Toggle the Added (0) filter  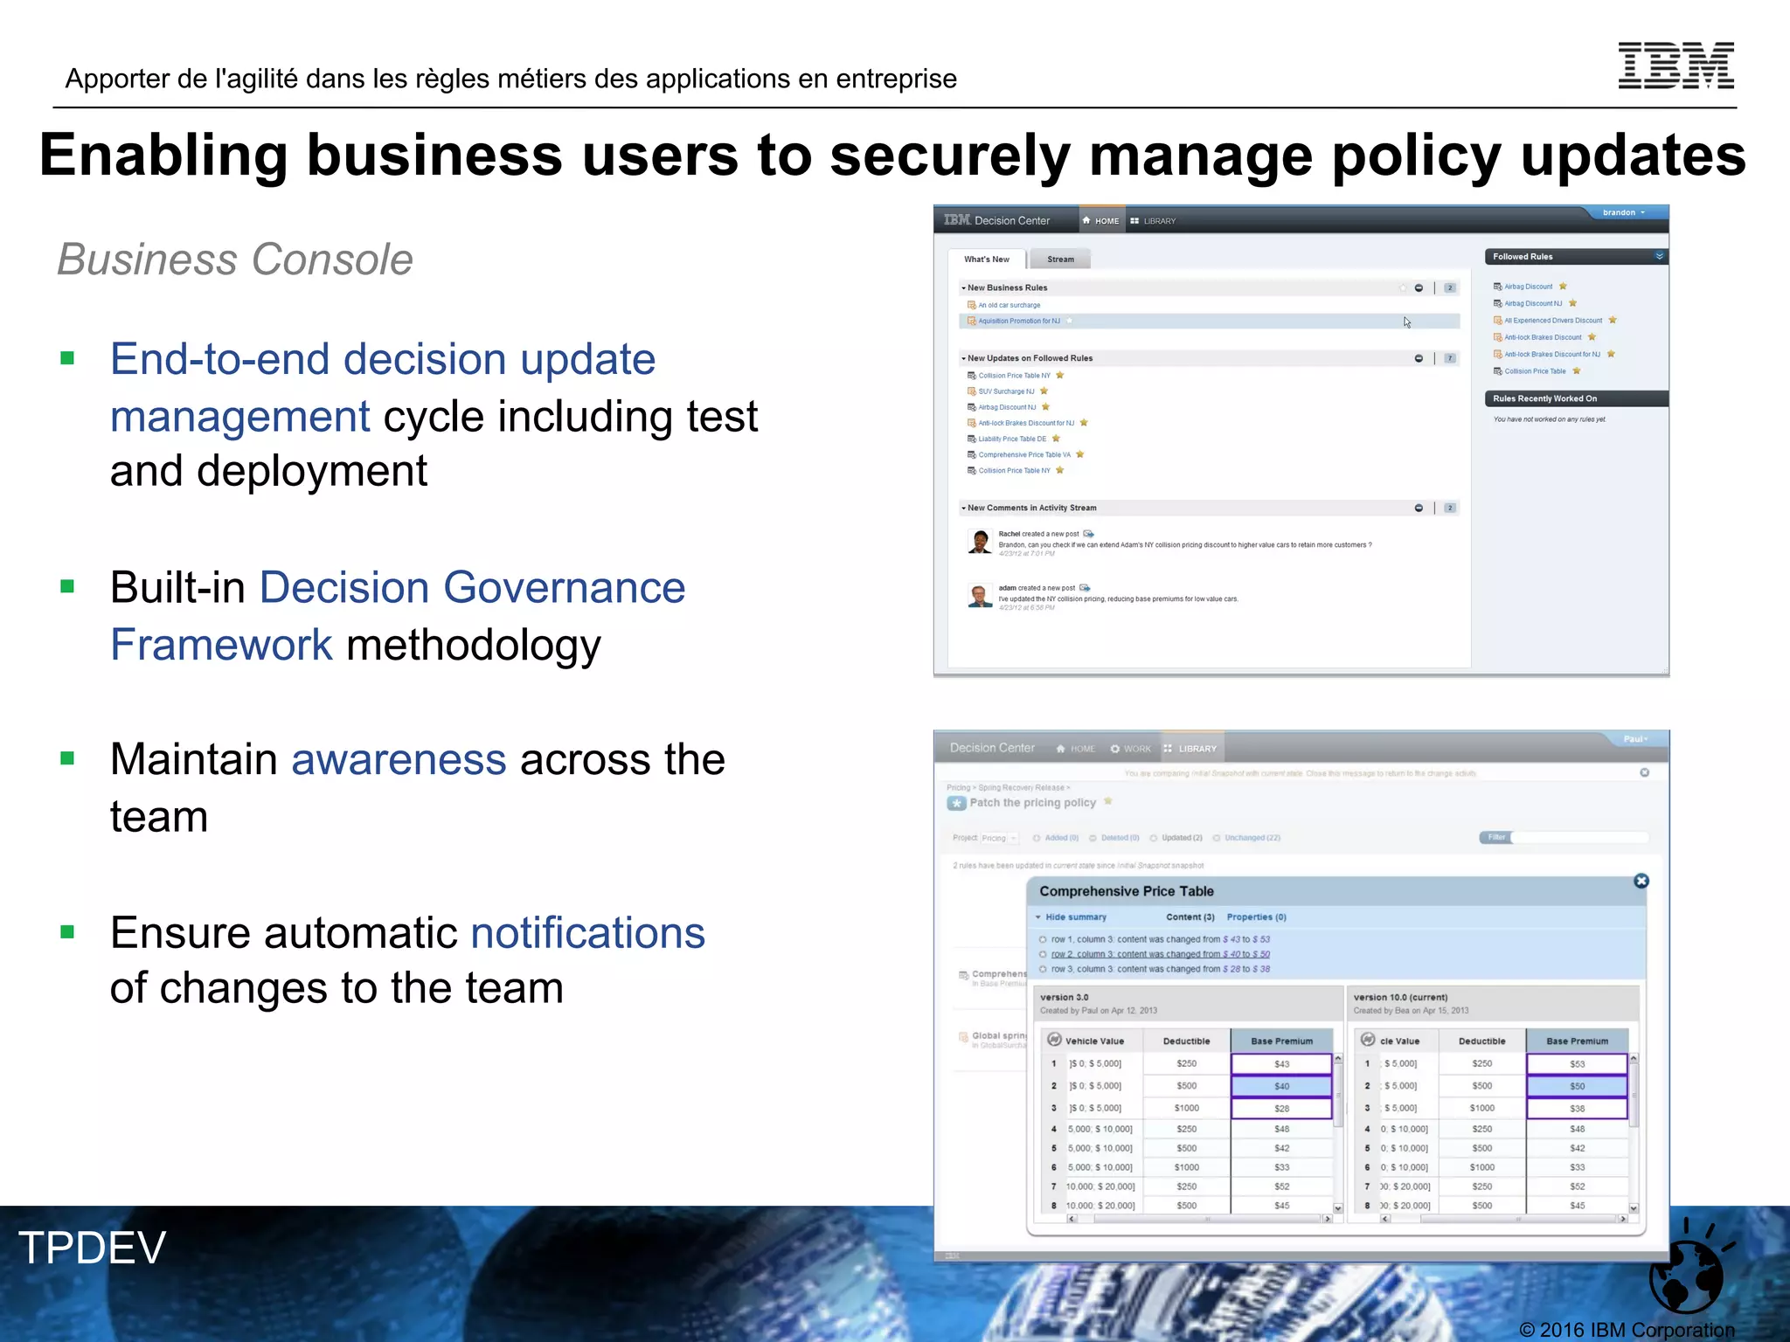(1056, 838)
